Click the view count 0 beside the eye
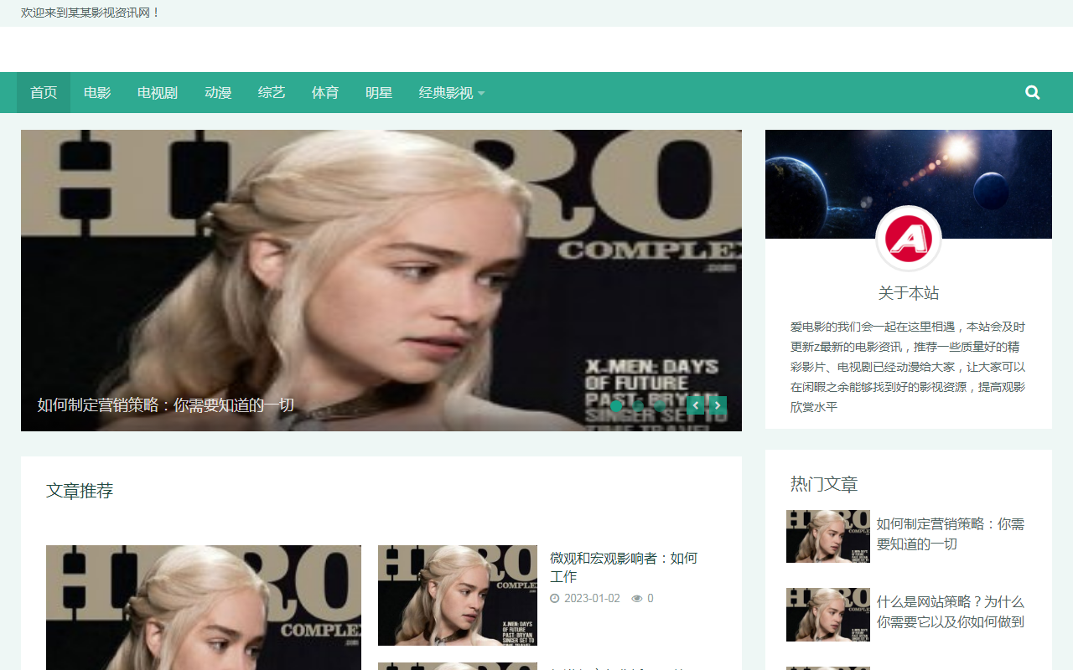 pos(651,599)
